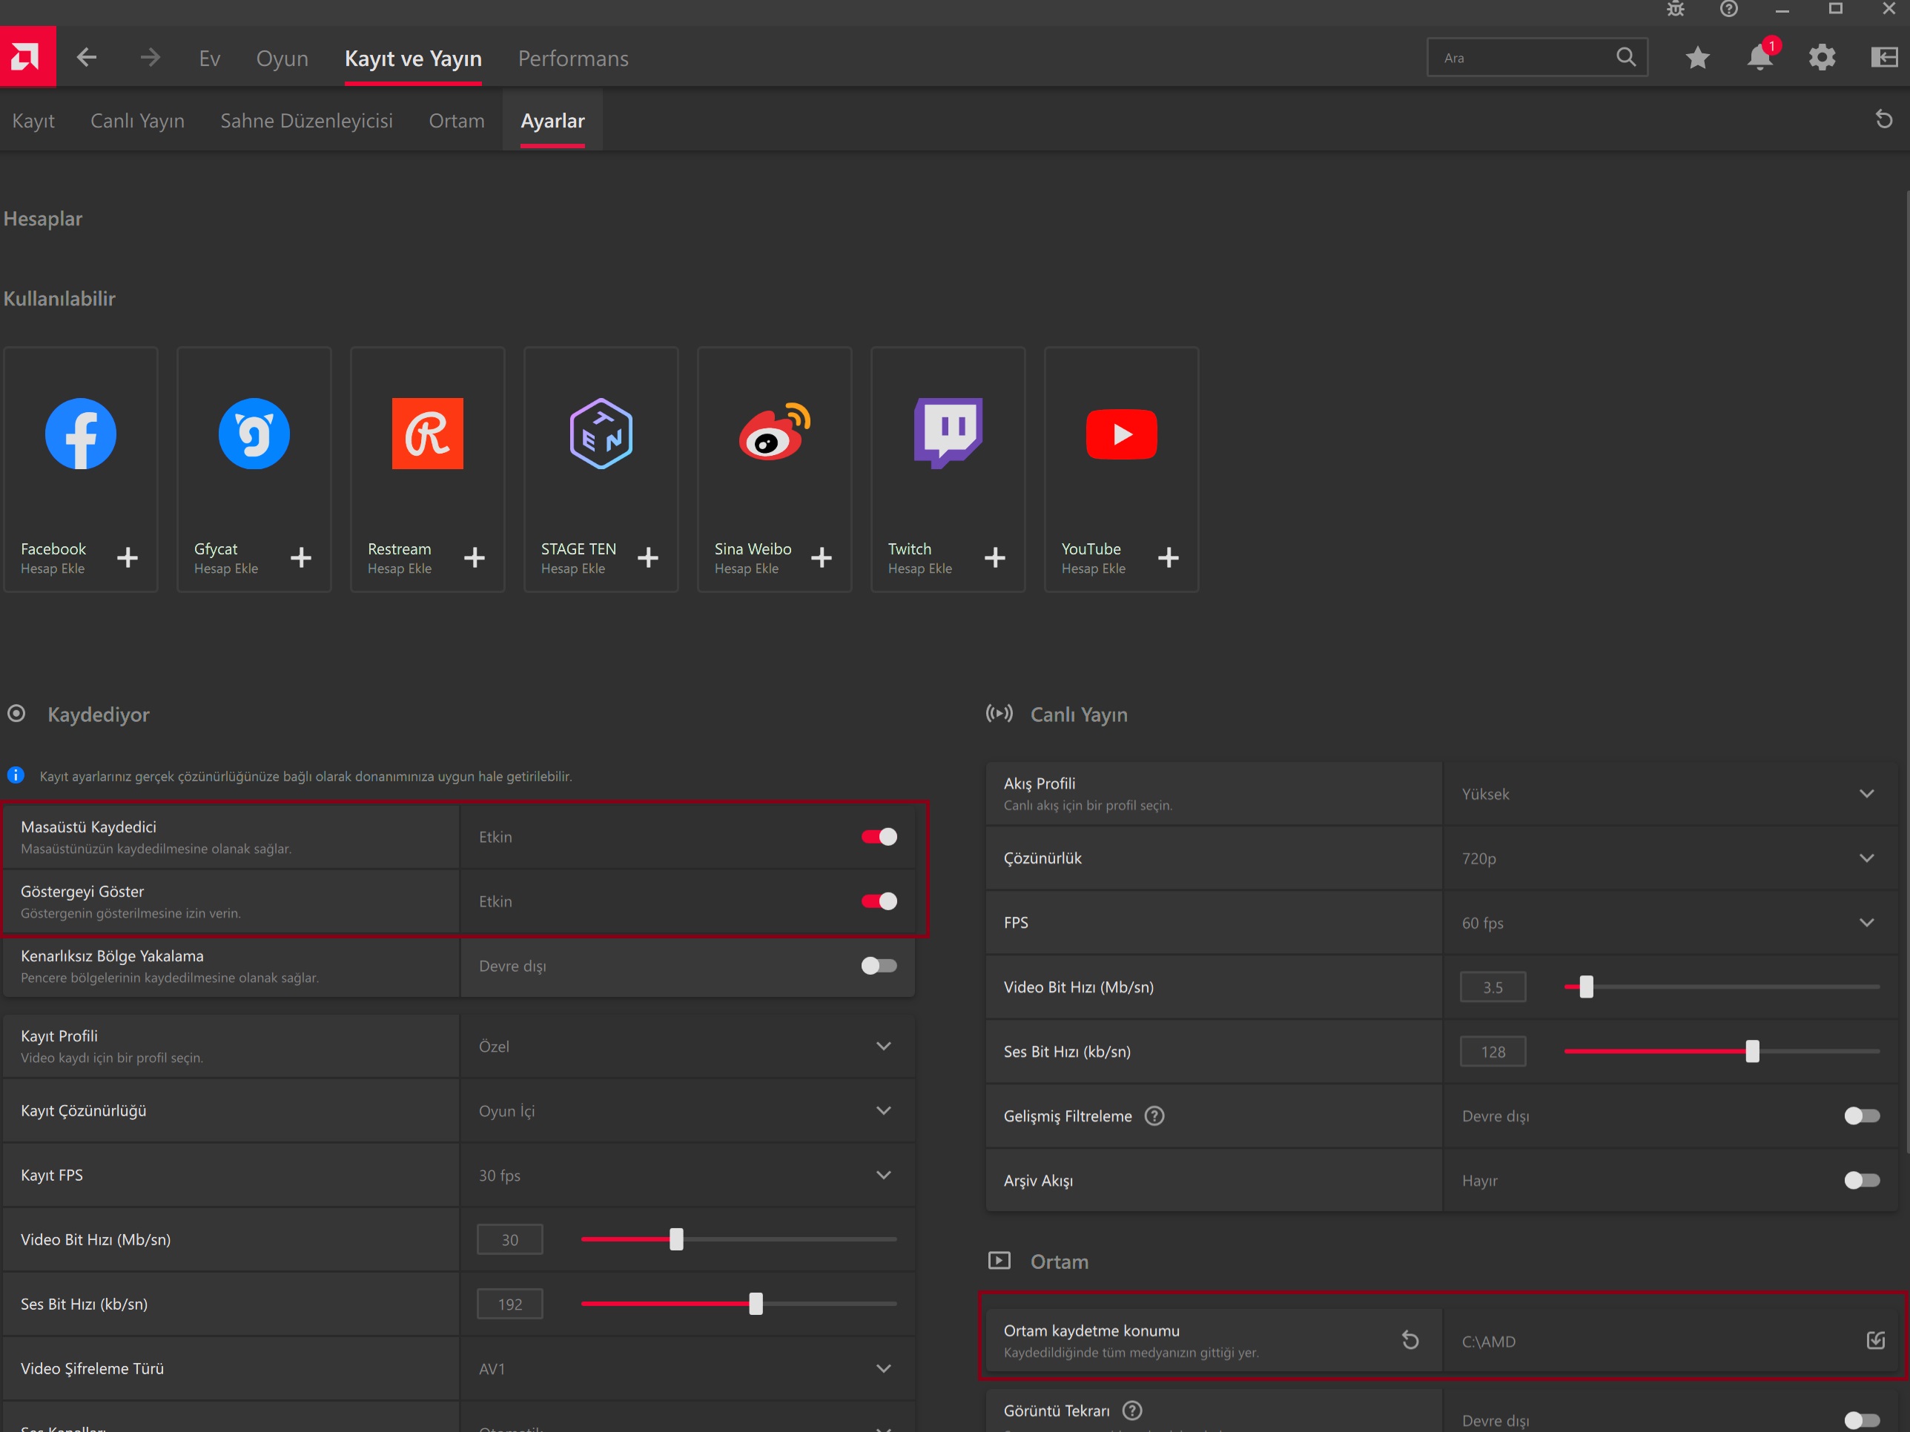Image resolution: width=1910 pixels, height=1432 pixels.
Task: Select the Ayarlar sub-tab
Action: coord(552,121)
